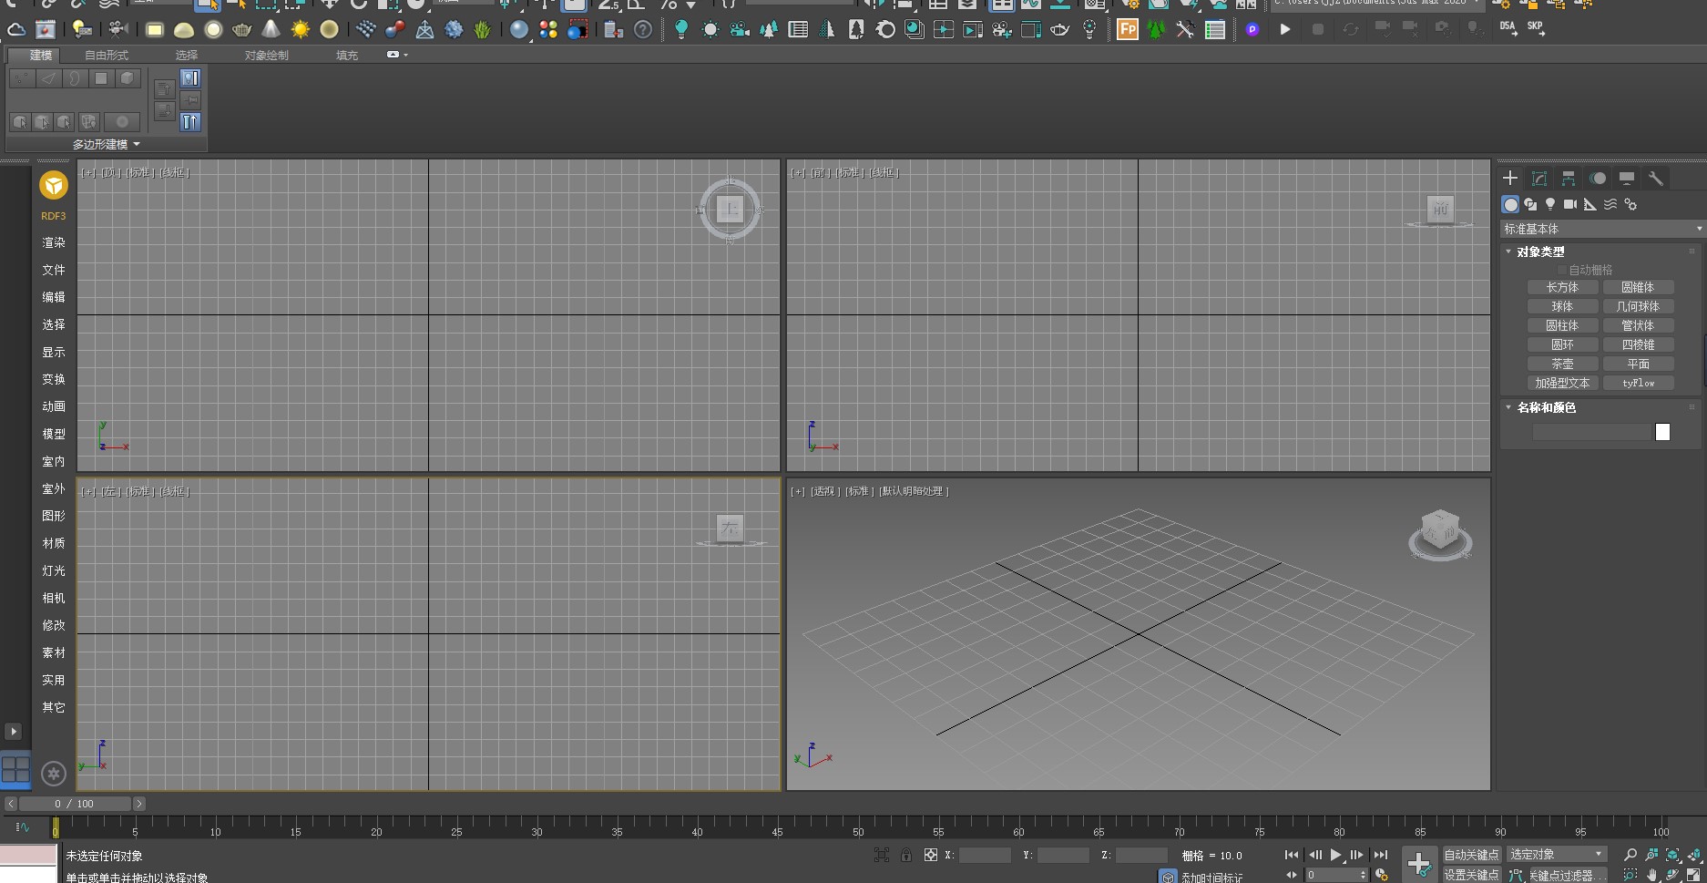Click the four colored balls icon
The image size is (1707, 883).
pos(547,30)
